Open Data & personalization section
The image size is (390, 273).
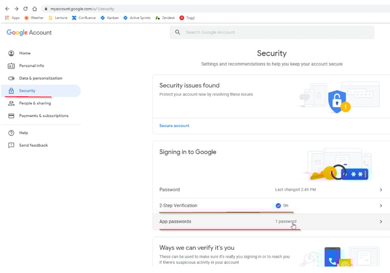click(40, 78)
